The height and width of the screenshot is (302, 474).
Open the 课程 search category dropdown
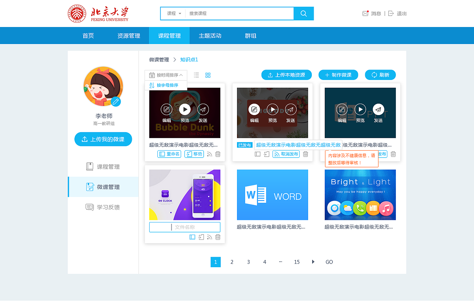173,13
